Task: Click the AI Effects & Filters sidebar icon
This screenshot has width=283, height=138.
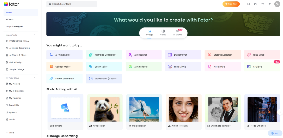Action: (x=7, y=55)
